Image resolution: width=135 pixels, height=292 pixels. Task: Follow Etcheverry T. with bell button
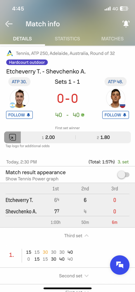coord(19,115)
